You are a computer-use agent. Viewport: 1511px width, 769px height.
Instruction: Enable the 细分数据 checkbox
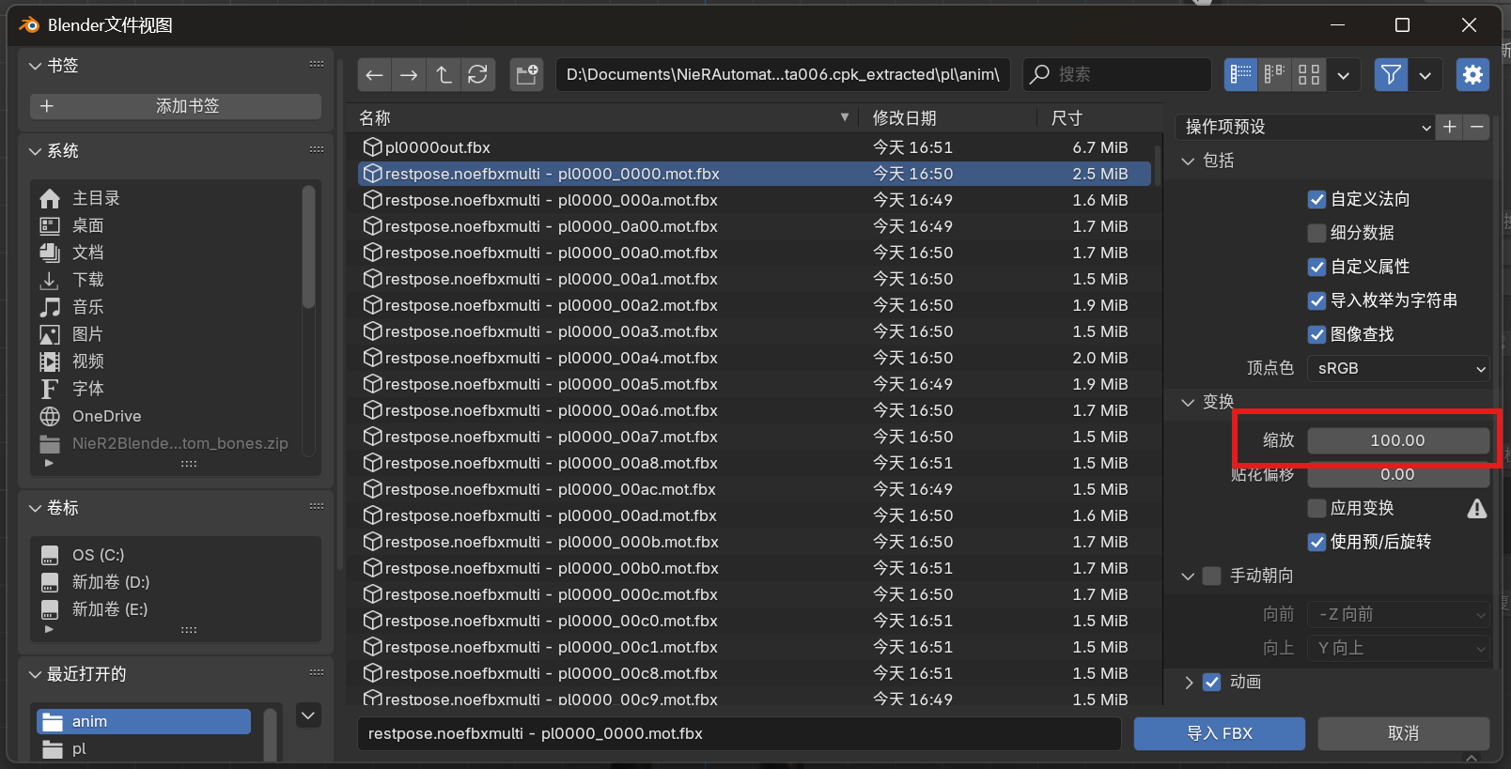pos(1316,233)
